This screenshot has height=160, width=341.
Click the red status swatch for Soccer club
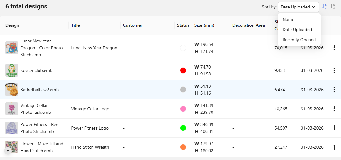pyautogui.click(x=183, y=70)
